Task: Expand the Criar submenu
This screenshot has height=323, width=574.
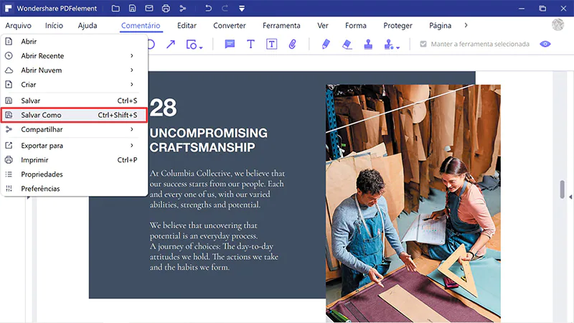Action: (74, 84)
